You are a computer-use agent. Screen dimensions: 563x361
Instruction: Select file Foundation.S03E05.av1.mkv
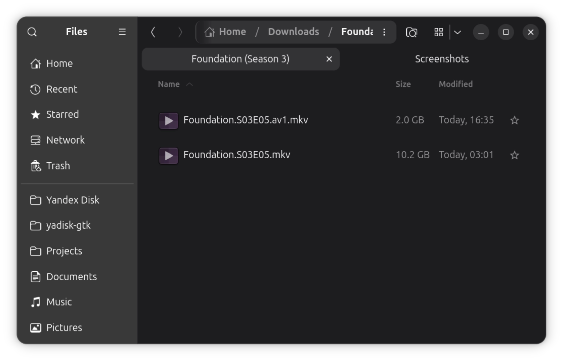point(246,120)
